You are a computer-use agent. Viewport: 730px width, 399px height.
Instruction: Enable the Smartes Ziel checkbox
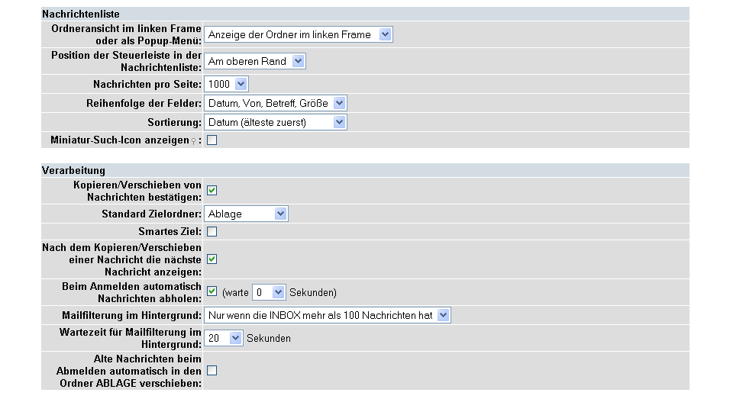click(x=212, y=232)
